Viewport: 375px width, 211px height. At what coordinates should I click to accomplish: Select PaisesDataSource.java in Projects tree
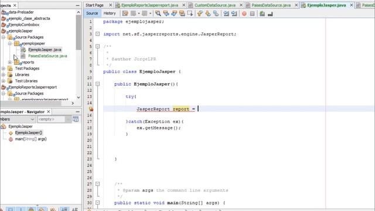(x=47, y=56)
